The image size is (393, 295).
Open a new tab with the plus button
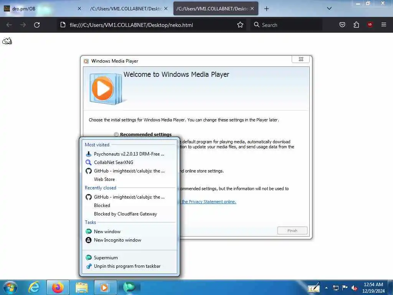click(266, 9)
